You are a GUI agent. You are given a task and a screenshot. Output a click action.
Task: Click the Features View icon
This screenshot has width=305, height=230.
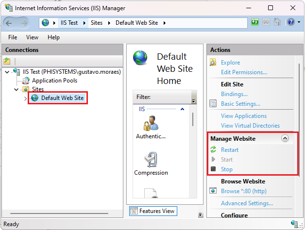(134, 211)
